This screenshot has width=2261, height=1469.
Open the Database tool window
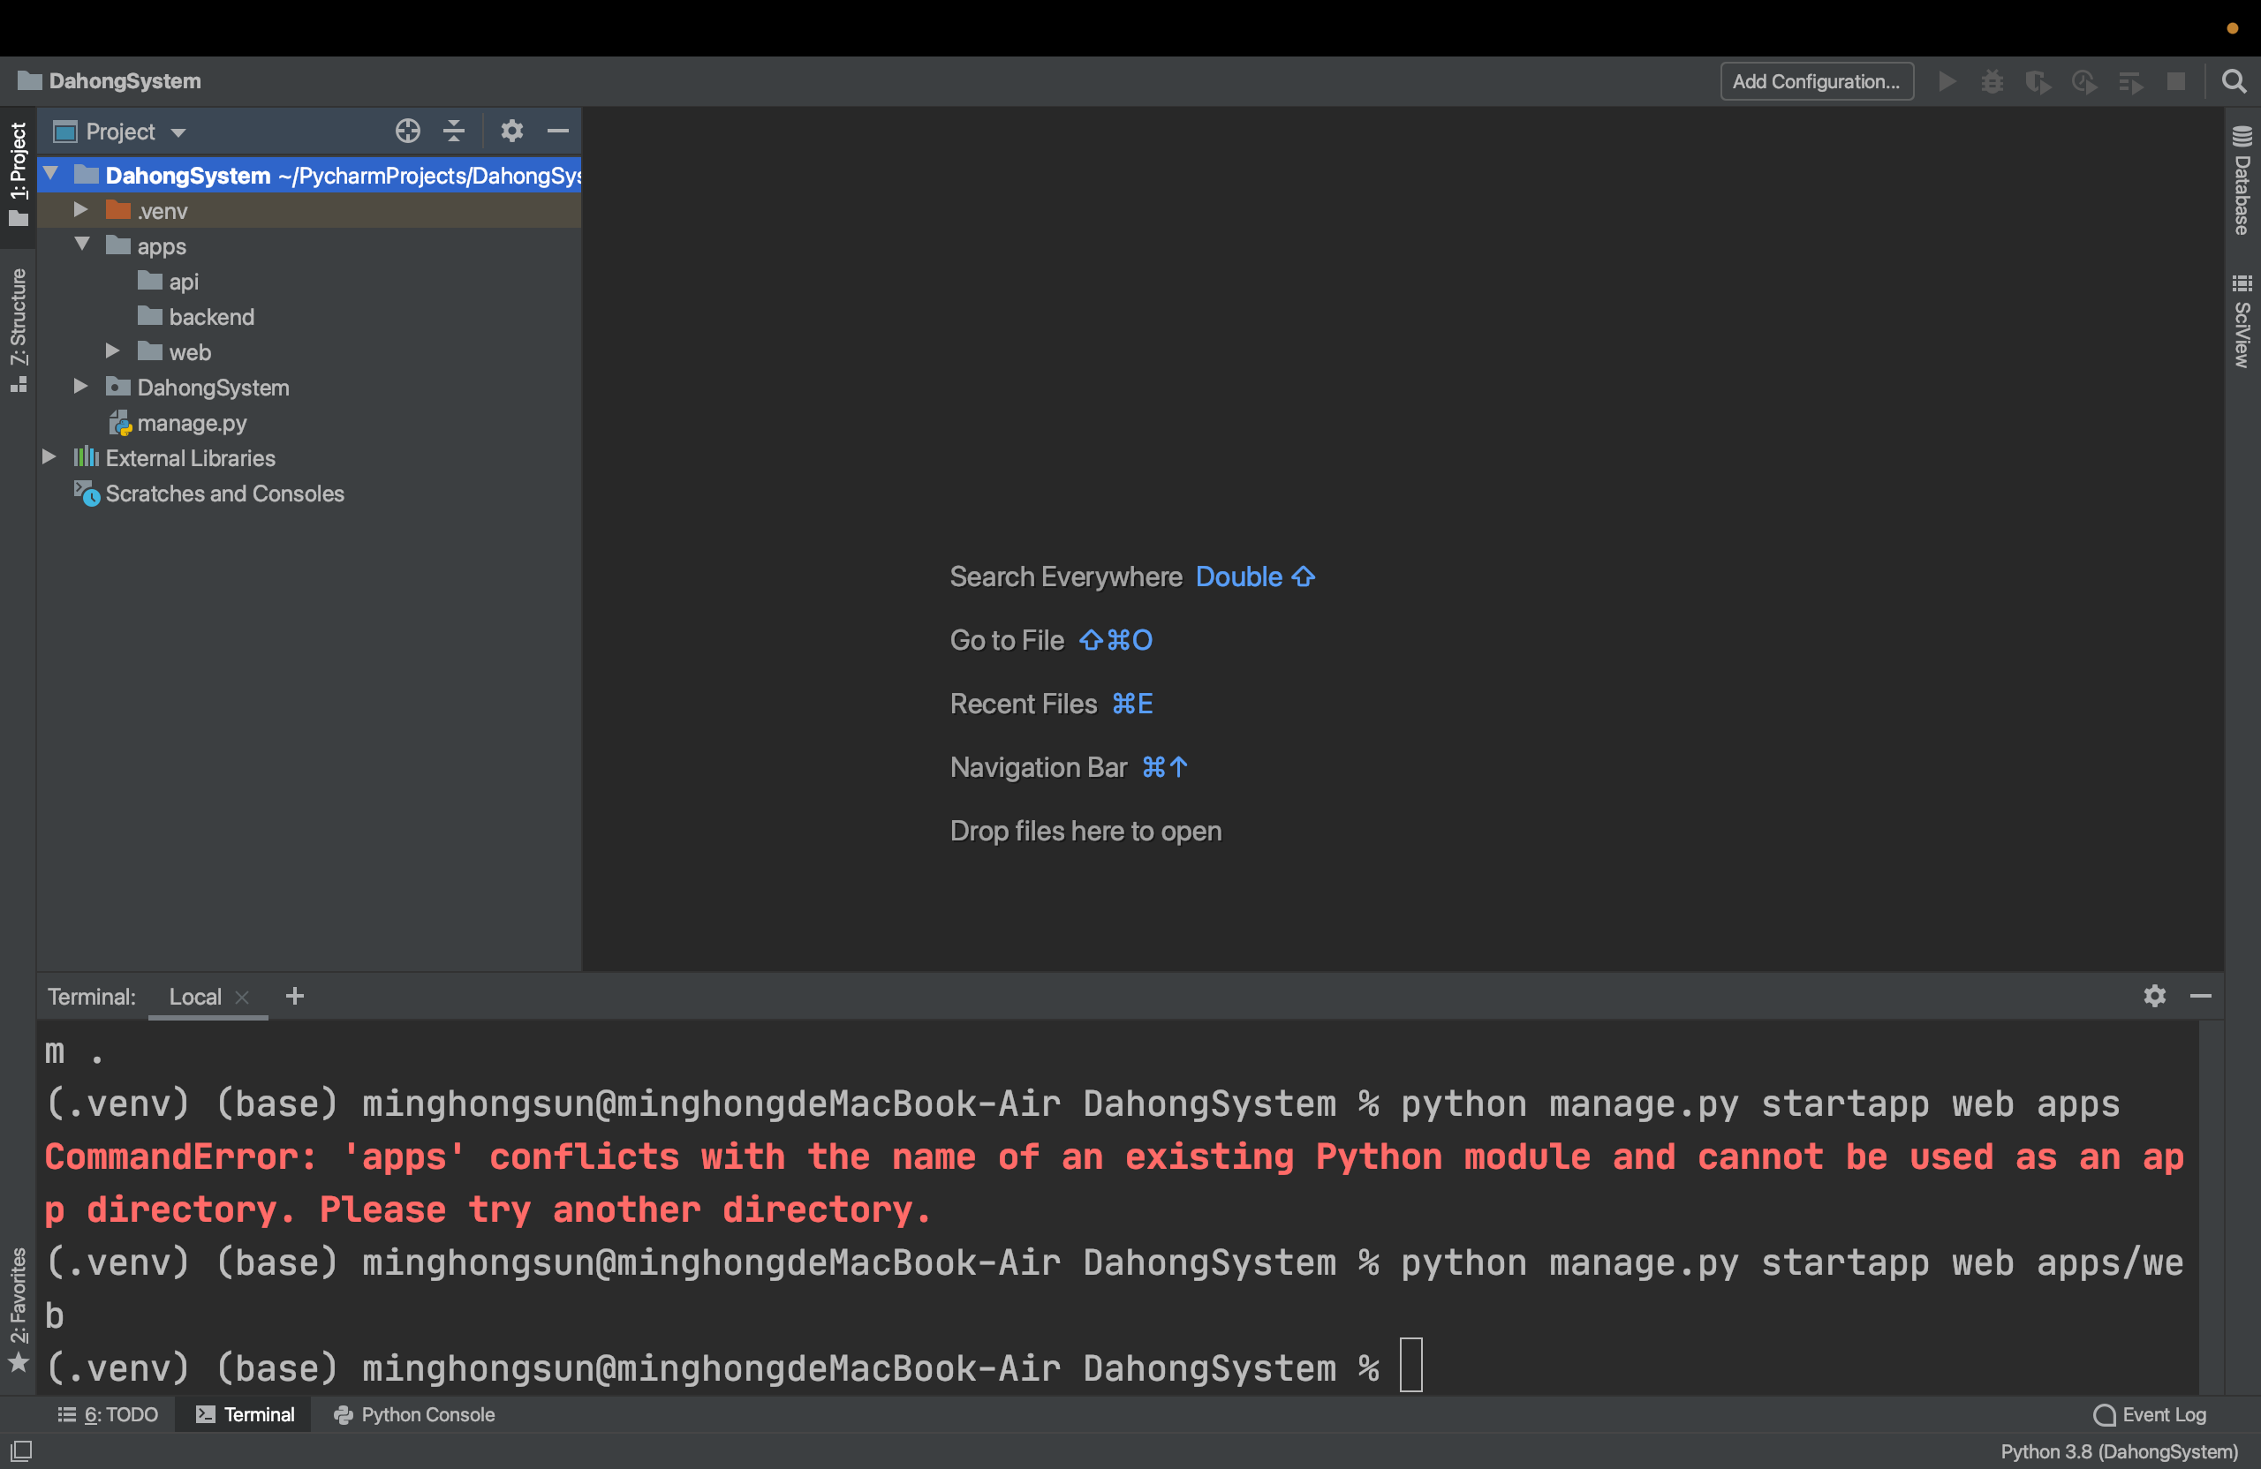coord(2242,180)
